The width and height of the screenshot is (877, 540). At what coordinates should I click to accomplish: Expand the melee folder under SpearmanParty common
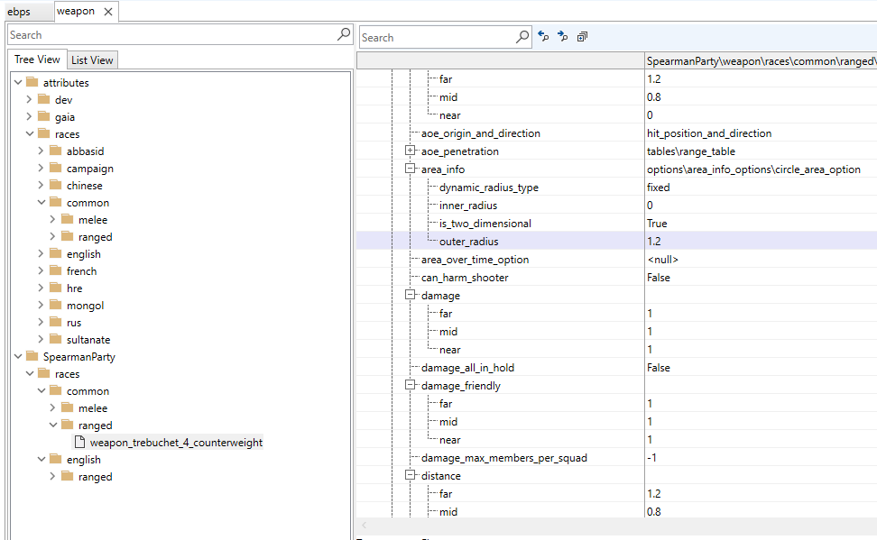click(53, 407)
